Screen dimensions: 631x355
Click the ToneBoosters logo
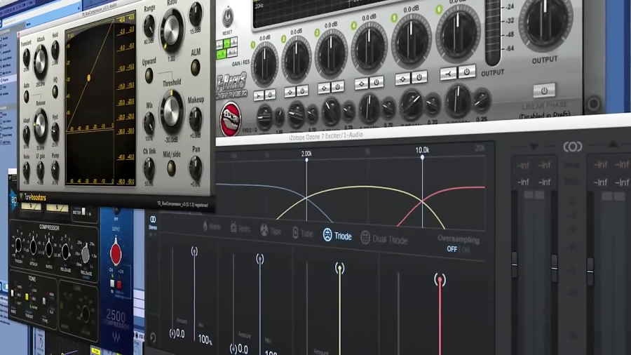34,197
